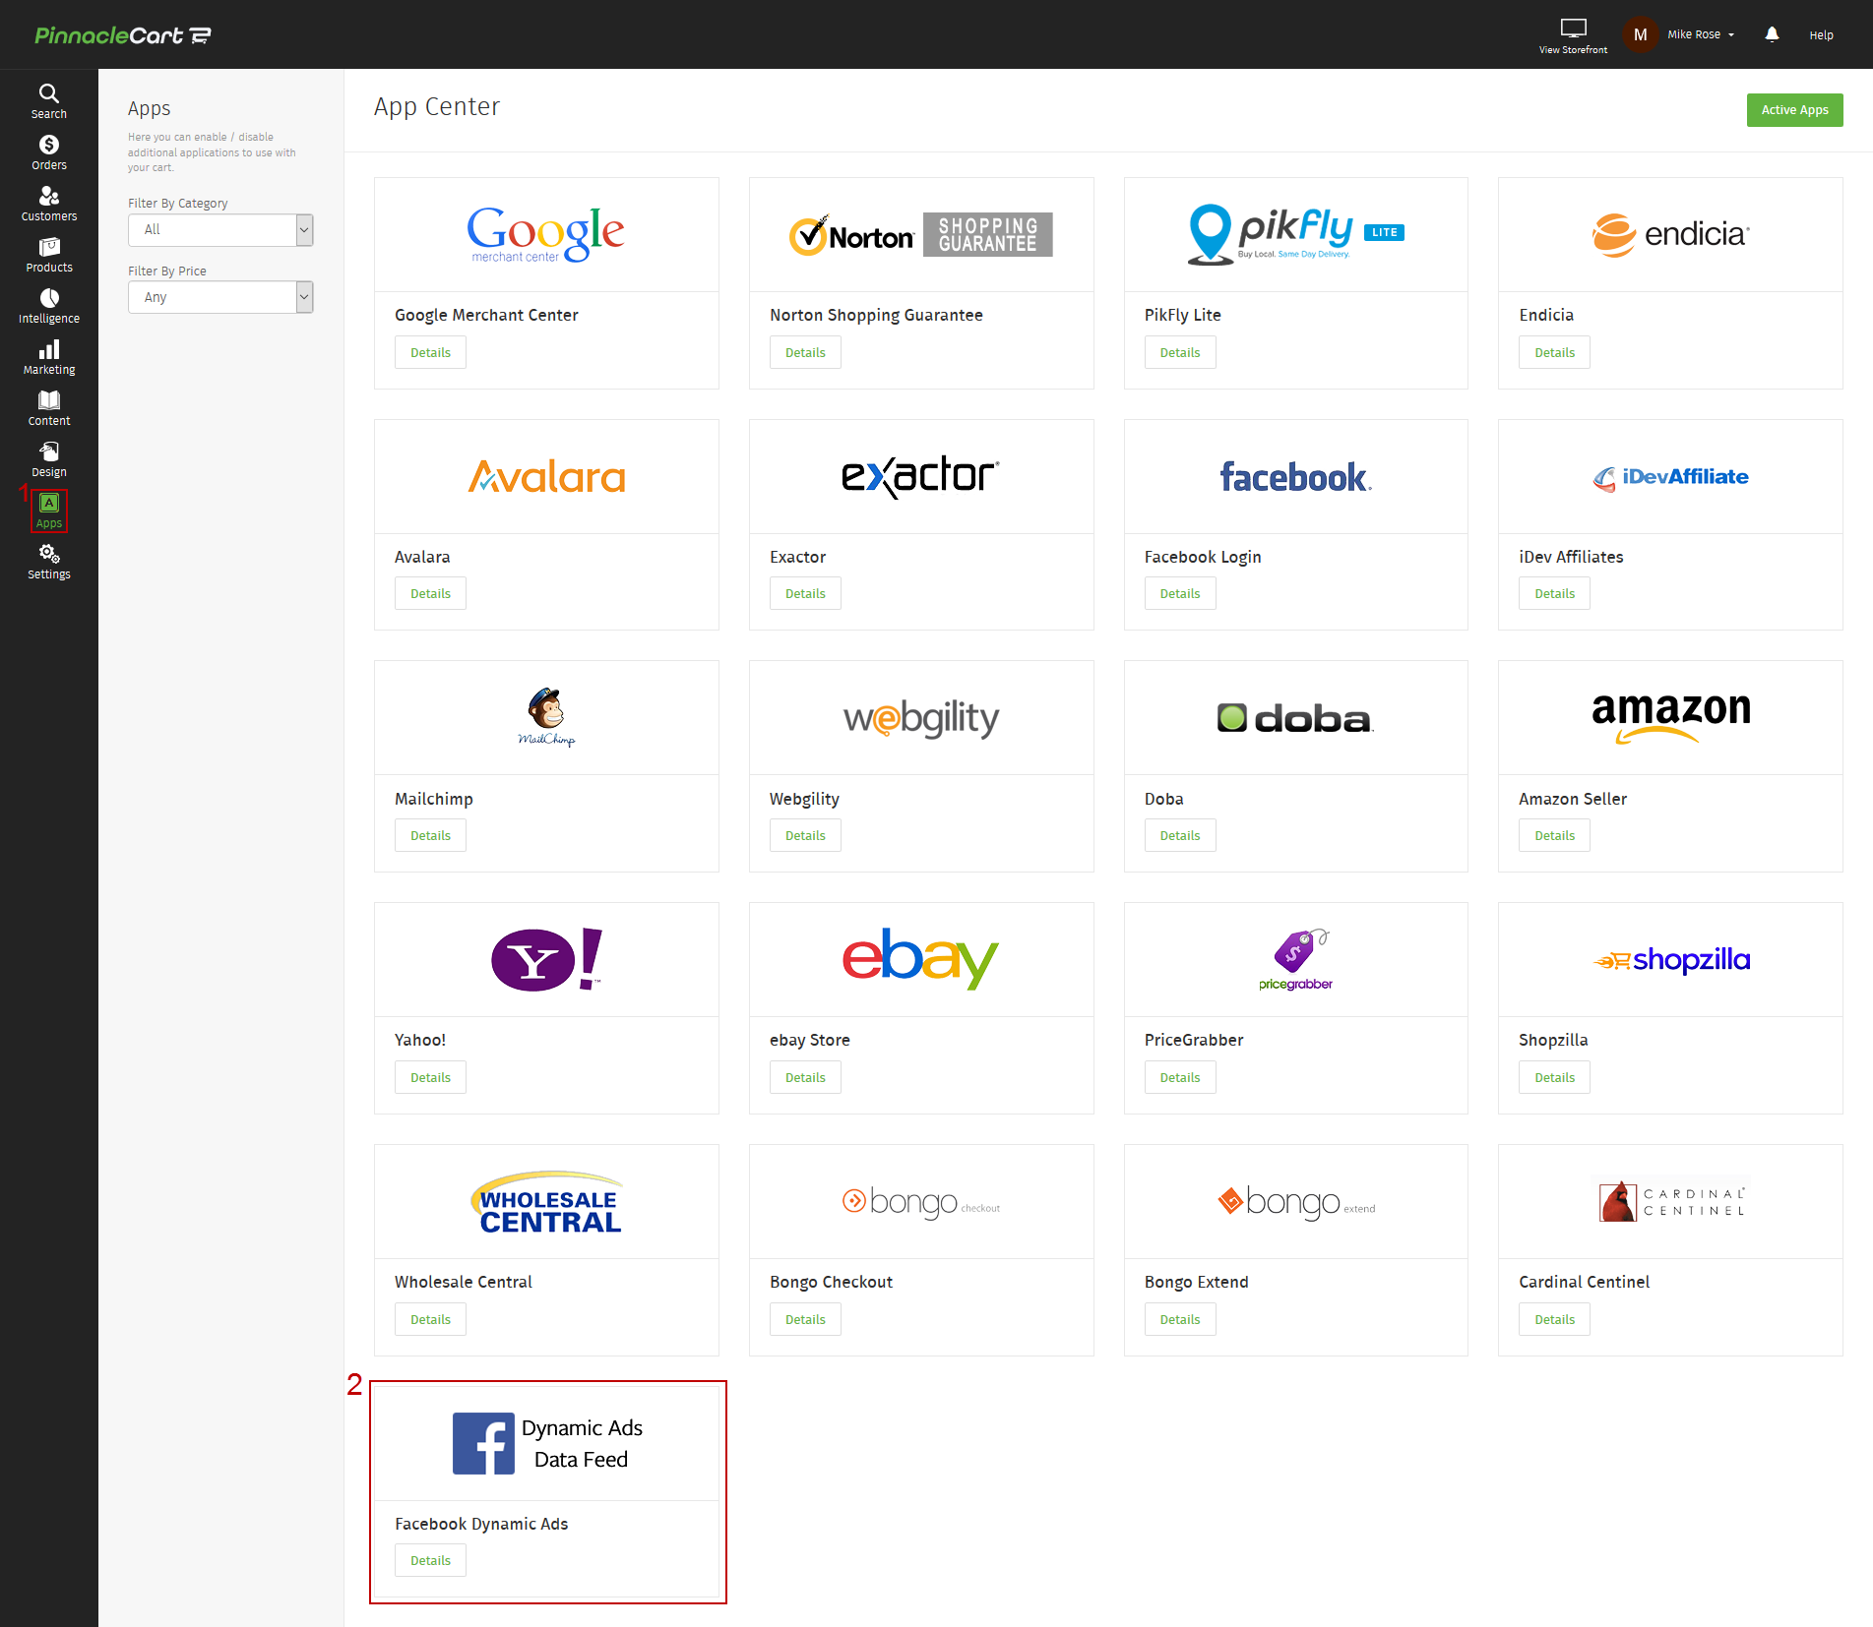The image size is (1873, 1627).
Task: Click the MailChimp monkey logo
Action: [546, 717]
